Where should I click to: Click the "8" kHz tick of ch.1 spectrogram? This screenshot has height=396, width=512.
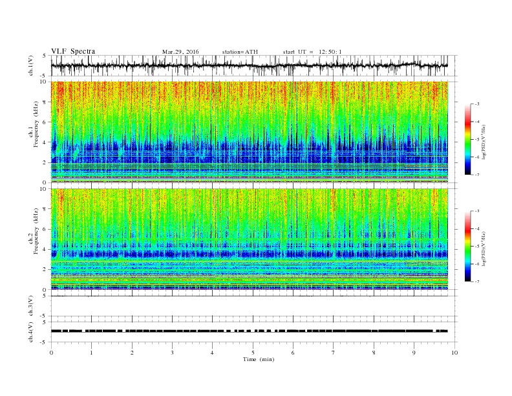(x=45, y=102)
